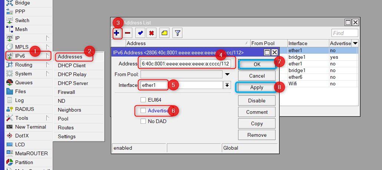The width and height of the screenshot is (382, 170).
Task: Click the red X disable icon
Action: click(151, 33)
